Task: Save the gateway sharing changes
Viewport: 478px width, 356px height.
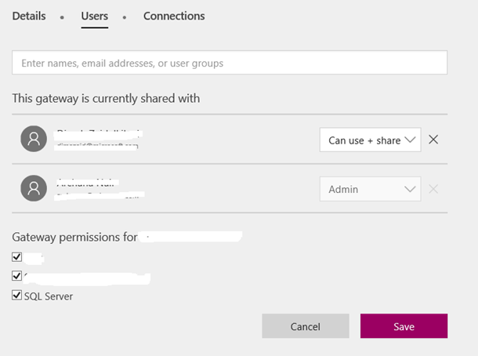Action: [404, 326]
